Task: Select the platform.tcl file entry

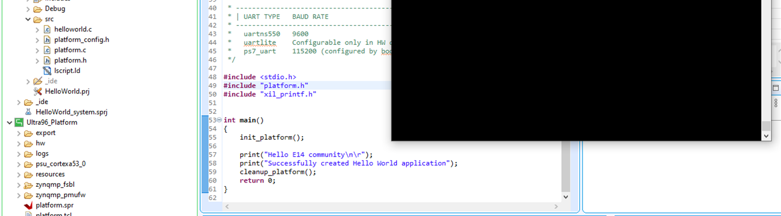Action: 54,214
